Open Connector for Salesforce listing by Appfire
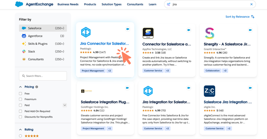267x139 pixels. point(167,44)
